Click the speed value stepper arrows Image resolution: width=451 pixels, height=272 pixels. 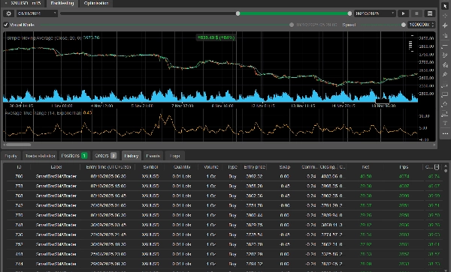point(433,25)
